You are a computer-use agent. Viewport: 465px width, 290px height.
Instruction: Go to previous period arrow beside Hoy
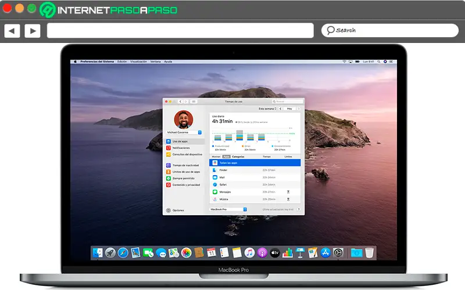coord(281,108)
